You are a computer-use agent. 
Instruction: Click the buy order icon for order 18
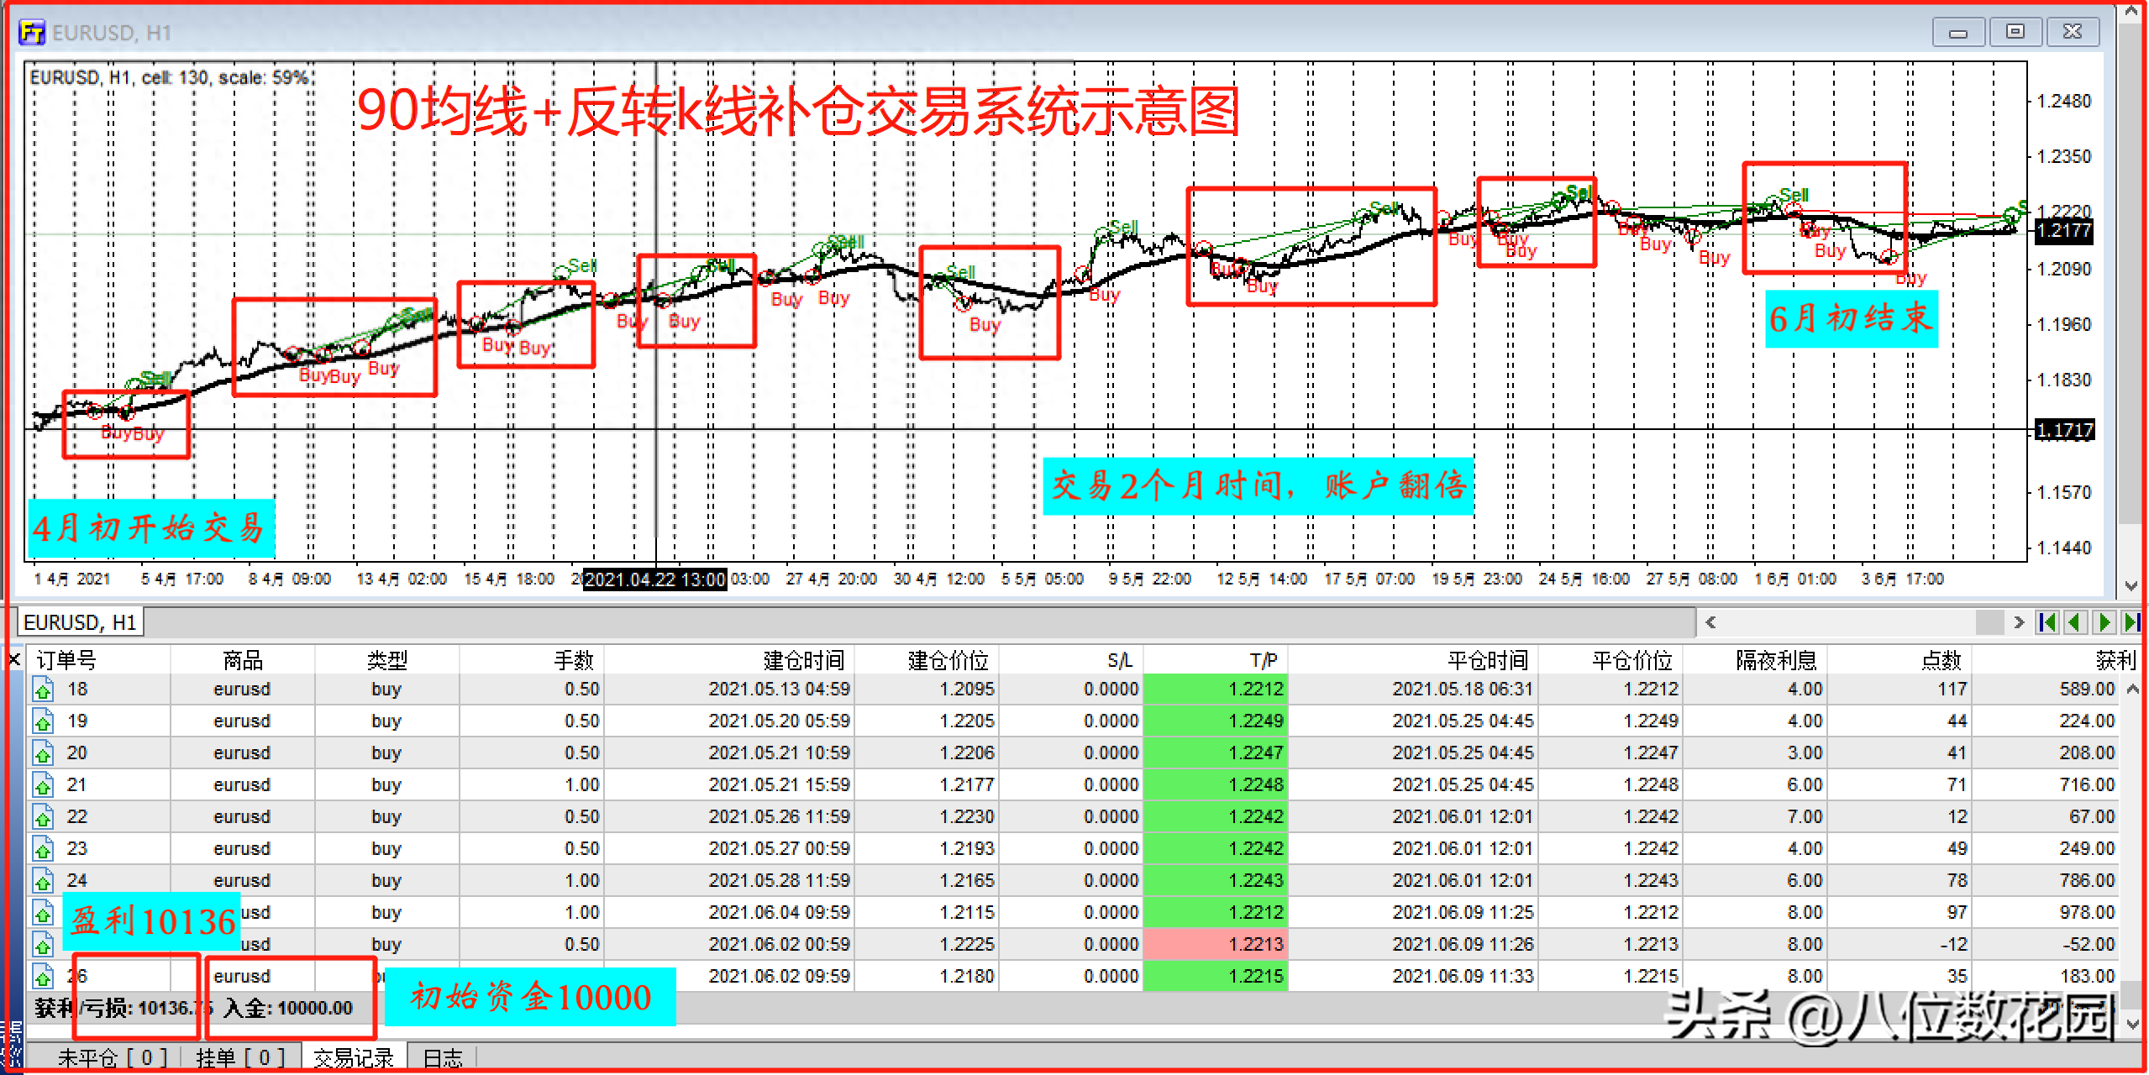[43, 690]
